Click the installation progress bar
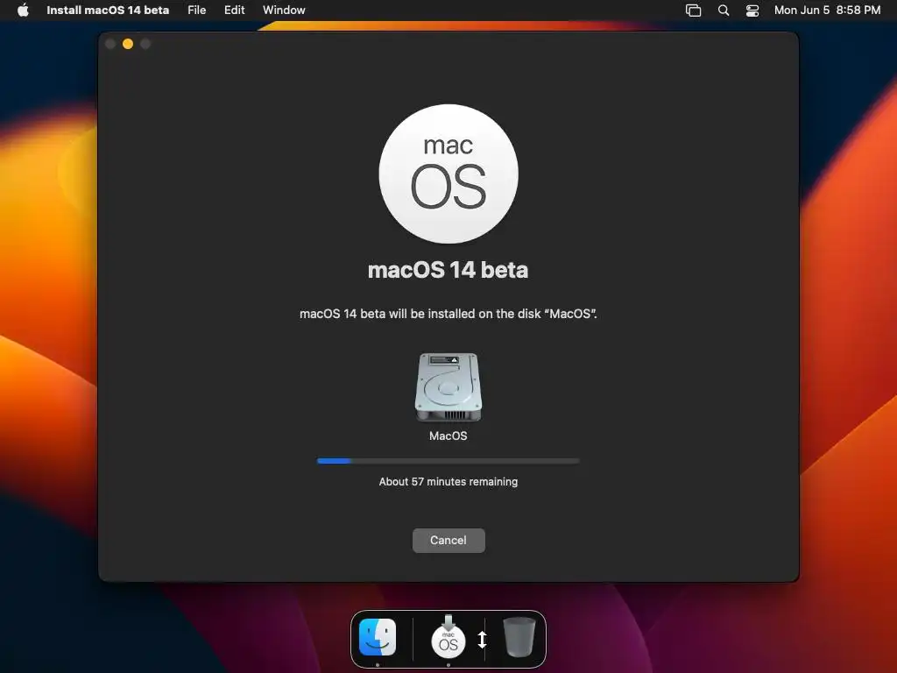Screen dimensions: 897x673 [448, 461]
